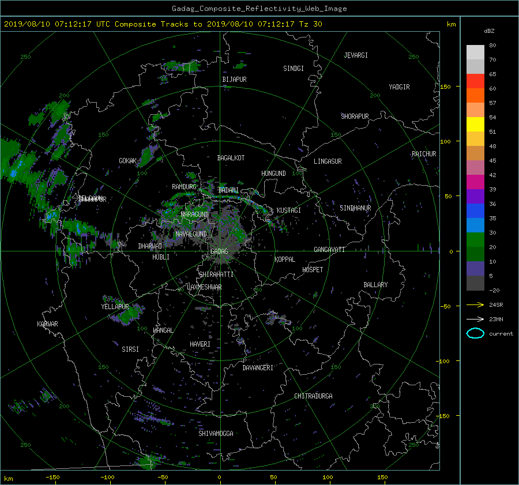Click the yellow 24SR arrow legend icon
519x485 pixels.
(475, 305)
